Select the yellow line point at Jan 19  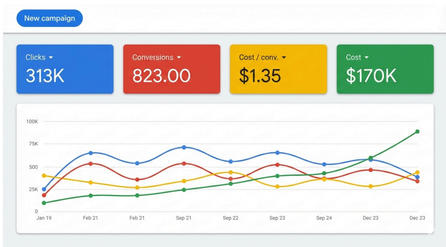pyautogui.click(x=44, y=176)
